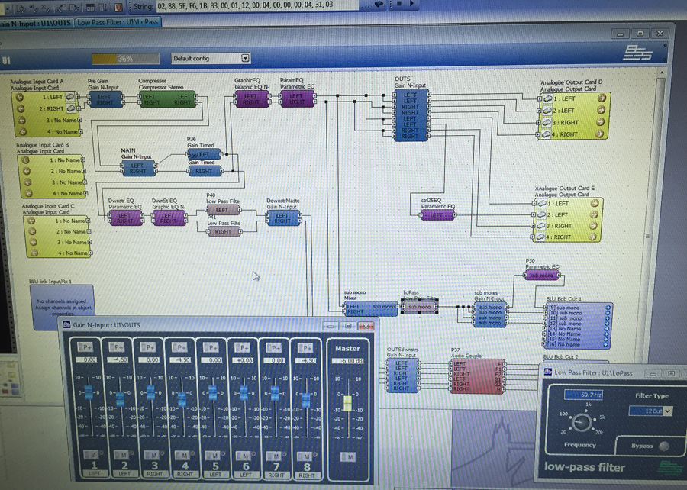Select the OUTSdwnstrs Gain N-Input block
The height and width of the screenshot is (490, 687).
(x=402, y=376)
